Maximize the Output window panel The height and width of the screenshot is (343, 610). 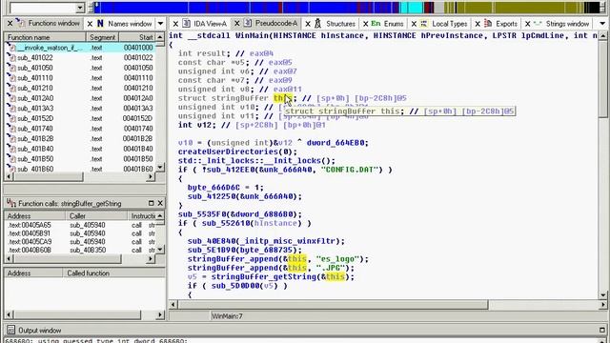602,331
